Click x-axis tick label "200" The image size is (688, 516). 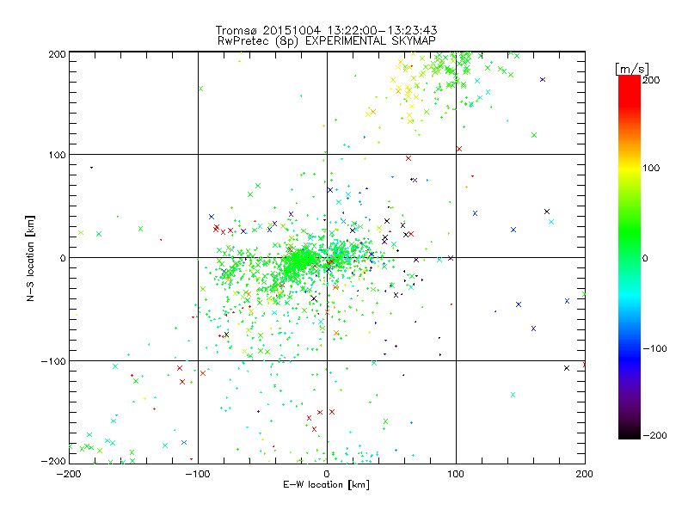coord(585,474)
